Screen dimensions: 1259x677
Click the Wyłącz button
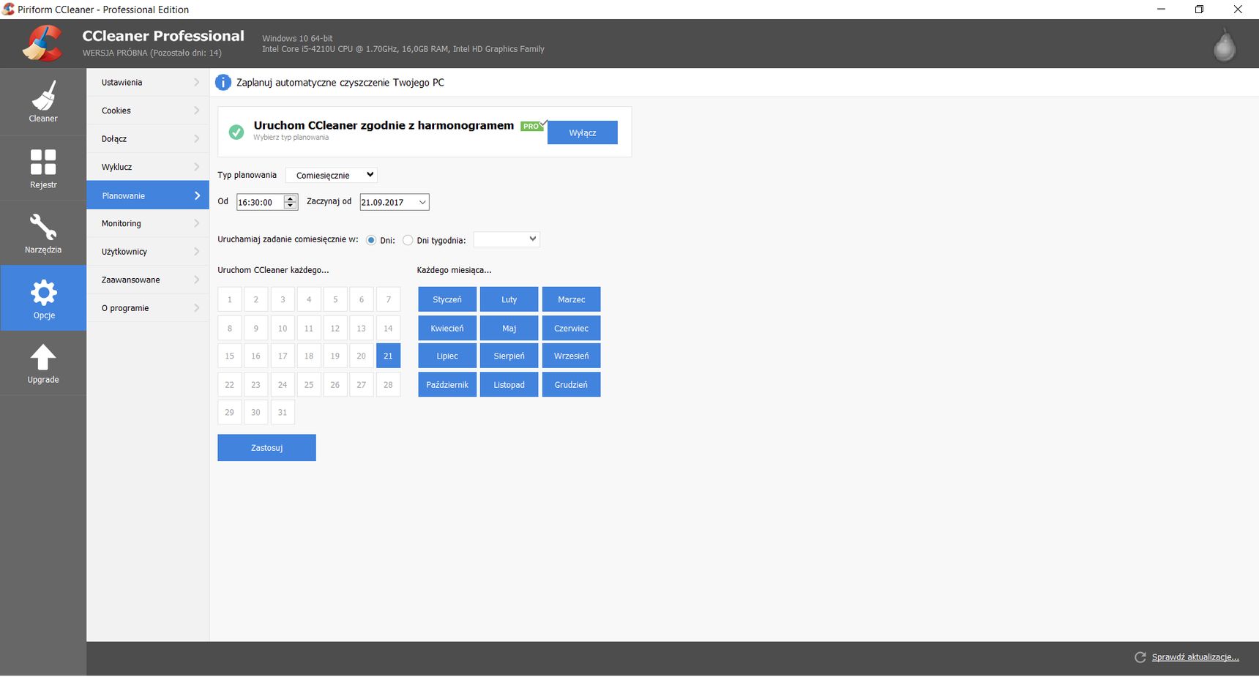tap(582, 132)
